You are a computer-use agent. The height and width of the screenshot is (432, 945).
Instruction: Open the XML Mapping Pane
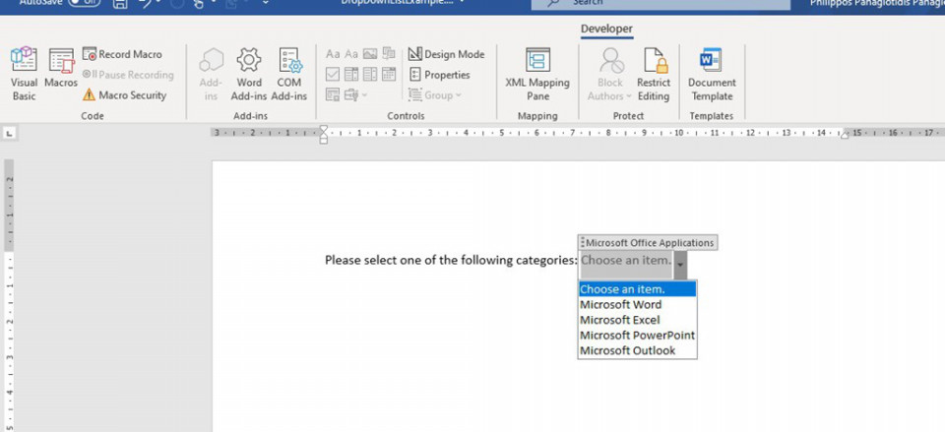click(x=537, y=73)
